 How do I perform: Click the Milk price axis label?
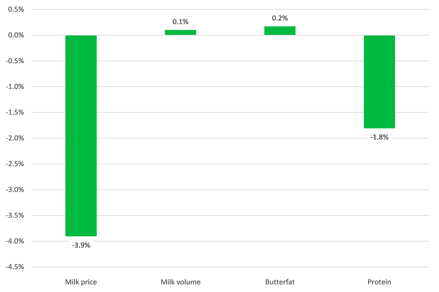[x=81, y=282]
